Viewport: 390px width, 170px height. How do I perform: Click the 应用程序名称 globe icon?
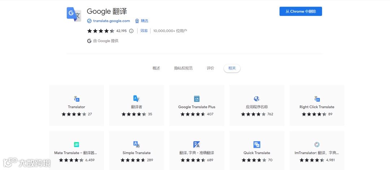tap(257, 99)
